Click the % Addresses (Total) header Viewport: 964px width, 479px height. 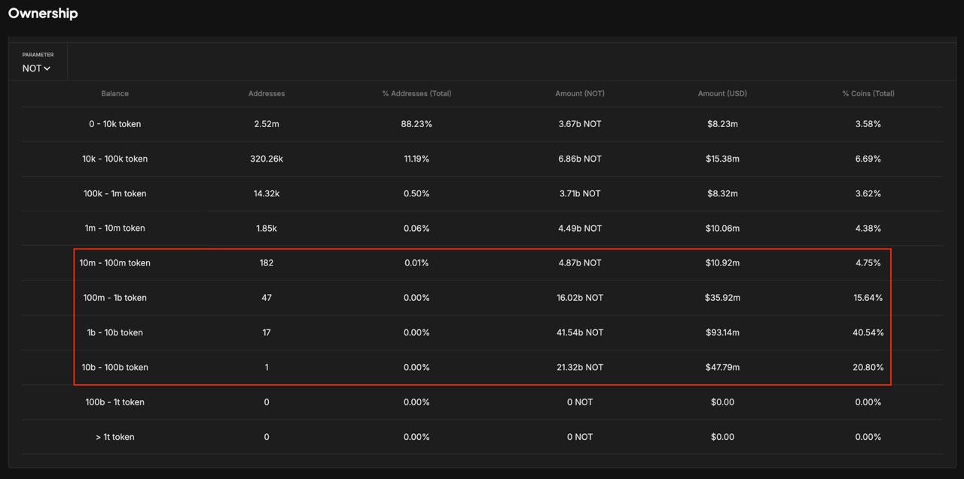[x=416, y=93]
